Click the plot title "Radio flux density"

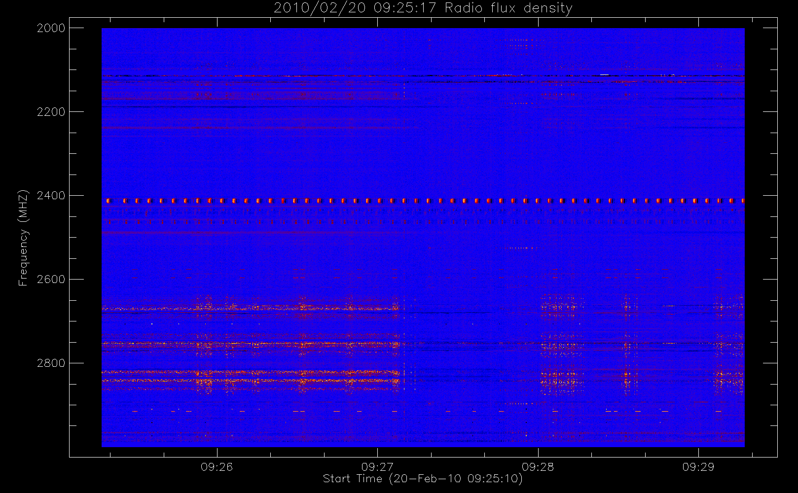click(508, 8)
